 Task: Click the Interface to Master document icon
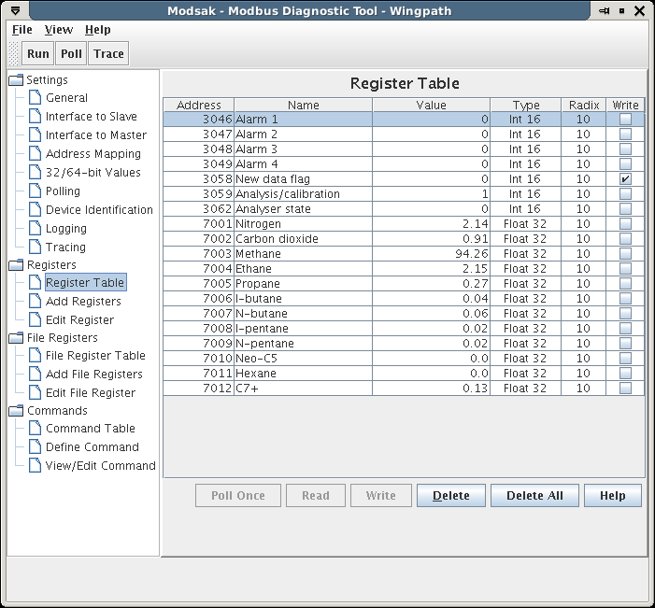coord(36,134)
